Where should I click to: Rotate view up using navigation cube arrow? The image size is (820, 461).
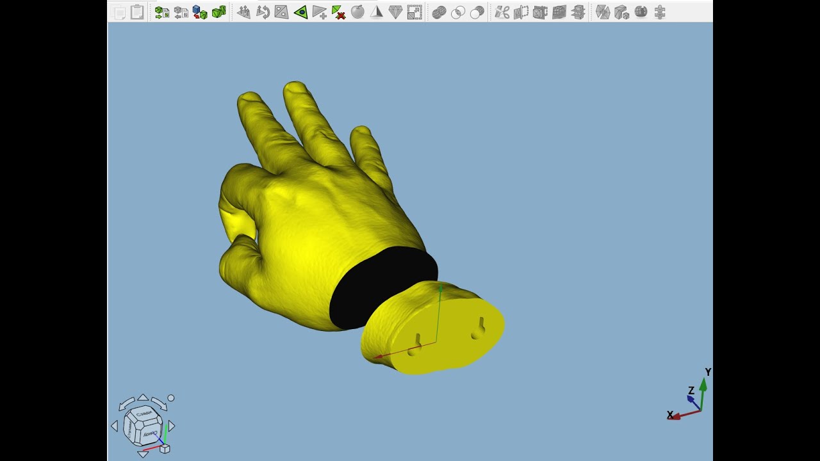143,398
